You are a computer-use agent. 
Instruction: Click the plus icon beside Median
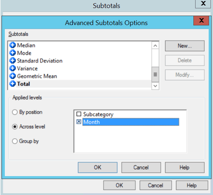pyautogui.click(x=12, y=45)
